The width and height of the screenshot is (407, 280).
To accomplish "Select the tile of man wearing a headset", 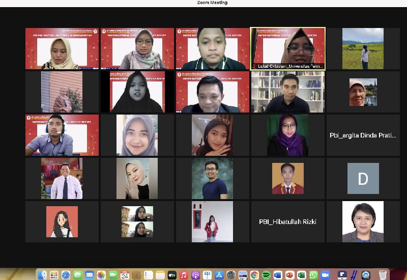I will (x=62, y=135).
